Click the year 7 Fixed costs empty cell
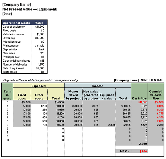 [x=22, y=129]
